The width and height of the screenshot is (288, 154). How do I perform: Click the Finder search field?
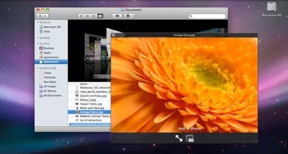click(207, 16)
